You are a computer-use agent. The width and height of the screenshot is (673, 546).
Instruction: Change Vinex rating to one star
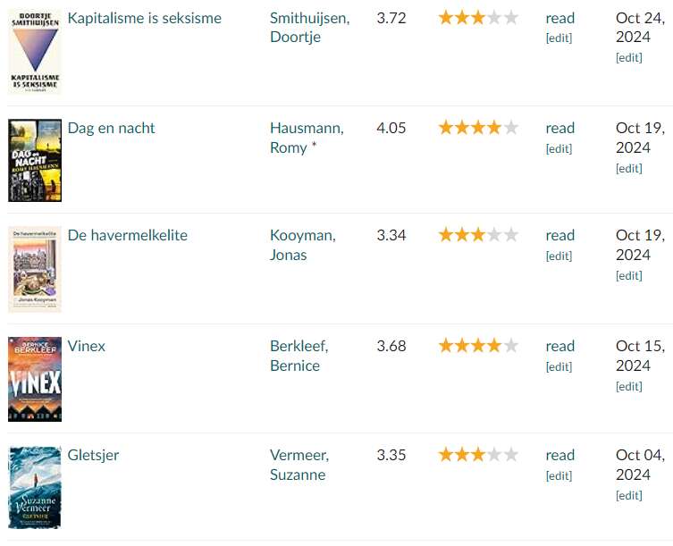point(445,346)
